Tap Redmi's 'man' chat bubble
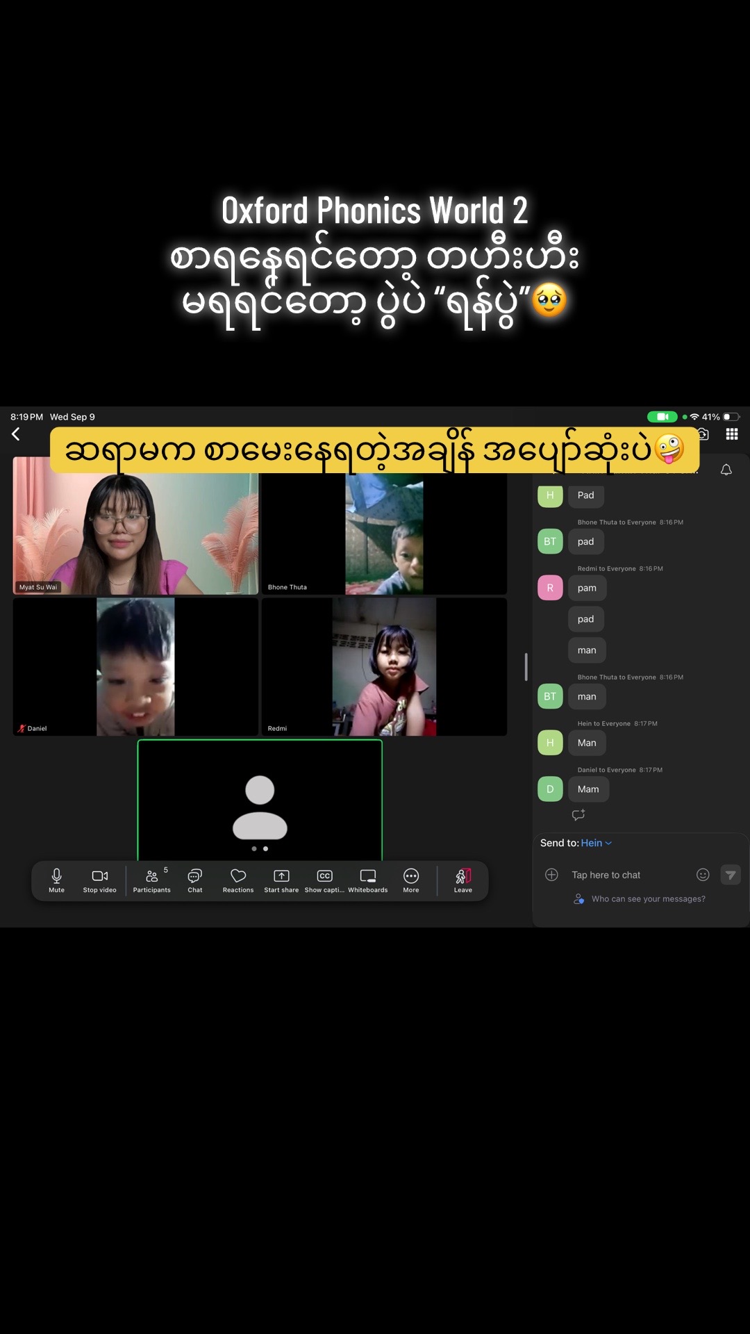 (587, 650)
